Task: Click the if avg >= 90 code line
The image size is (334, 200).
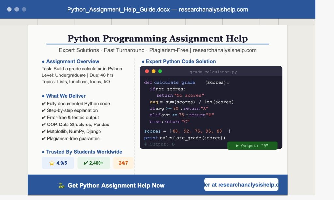Action: pos(179,108)
